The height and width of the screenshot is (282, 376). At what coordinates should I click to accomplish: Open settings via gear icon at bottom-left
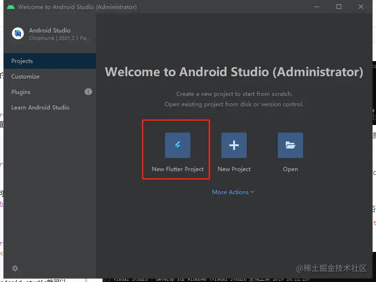point(15,268)
